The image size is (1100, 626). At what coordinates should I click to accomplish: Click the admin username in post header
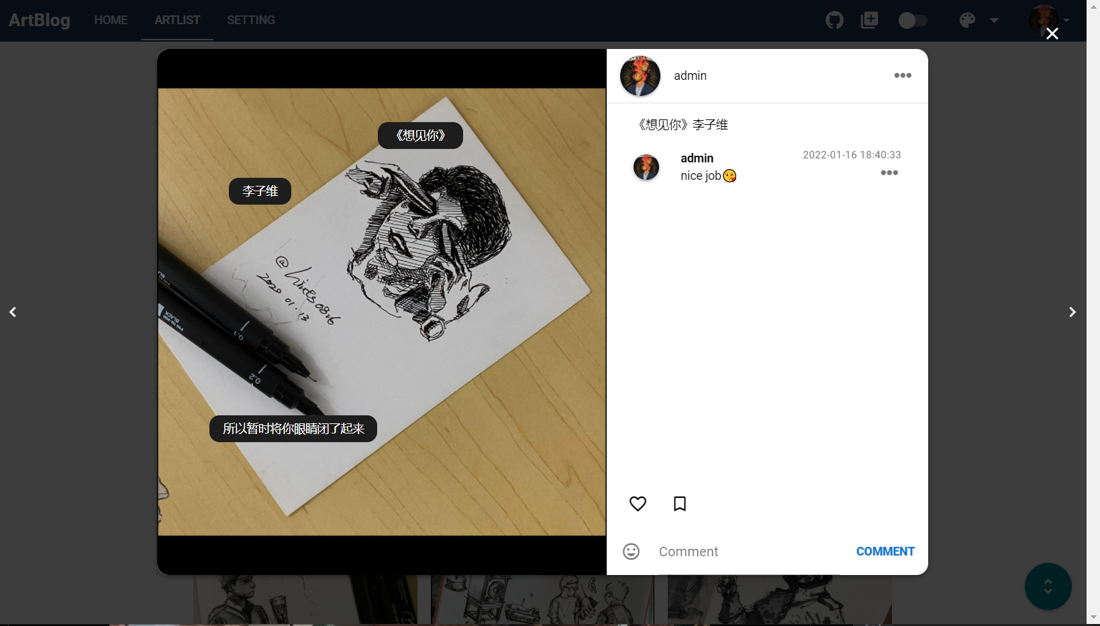coord(690,76)
